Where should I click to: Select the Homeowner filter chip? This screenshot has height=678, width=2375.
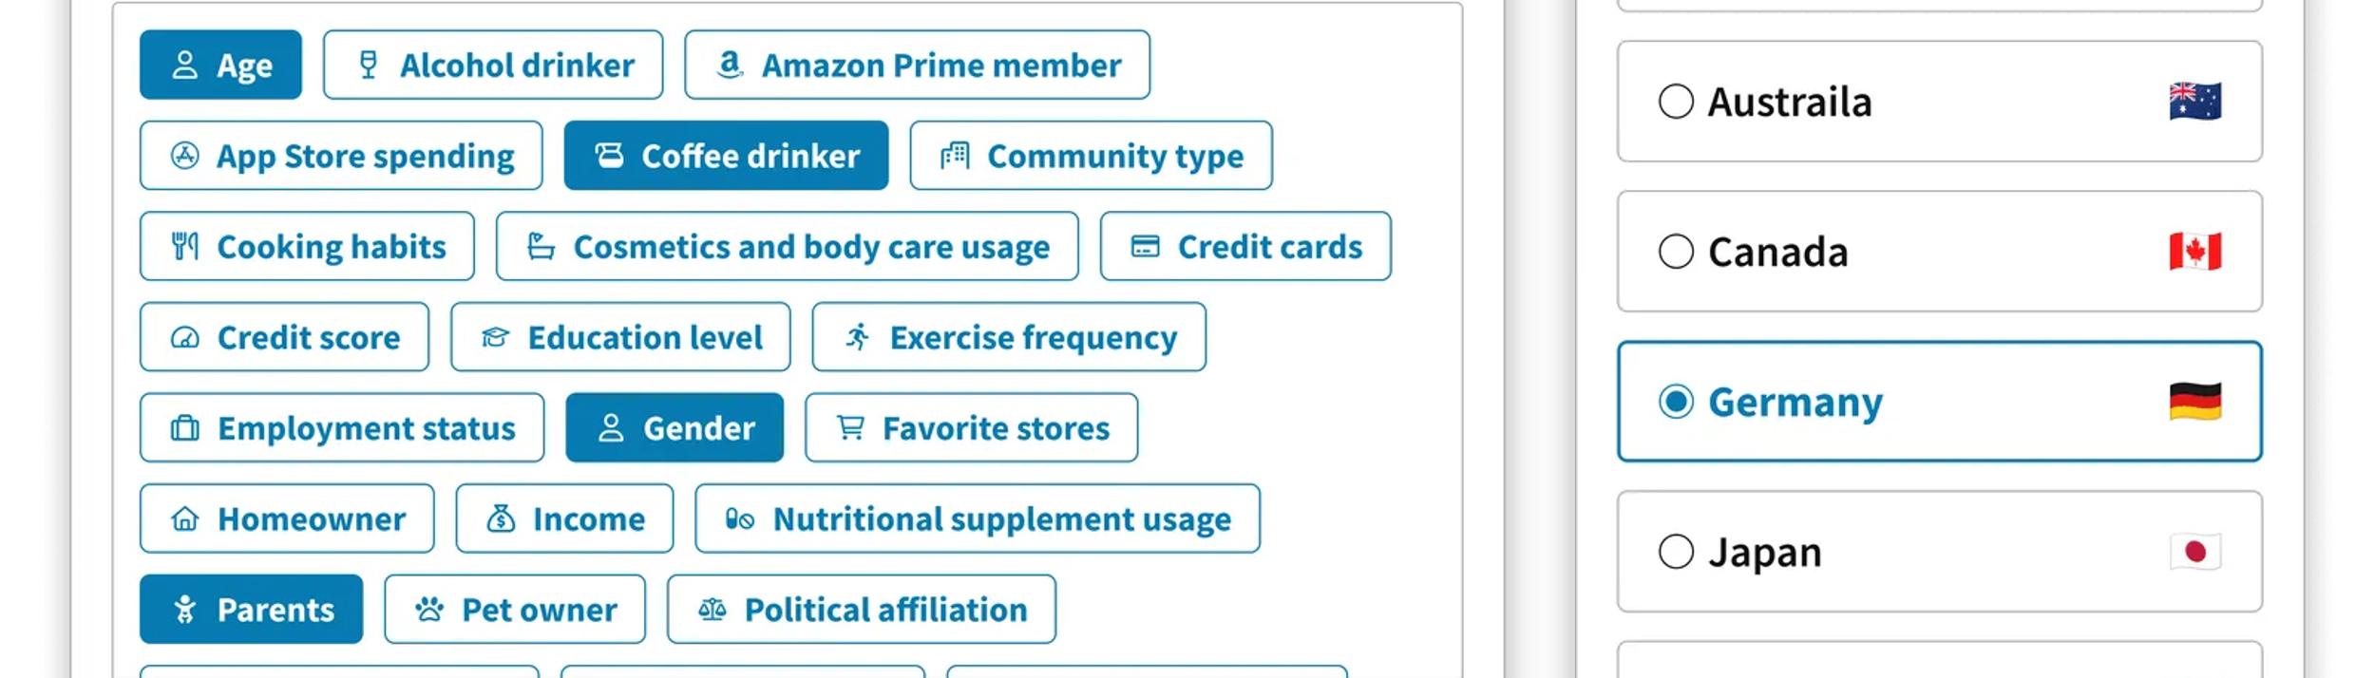[x=287, y=518]
